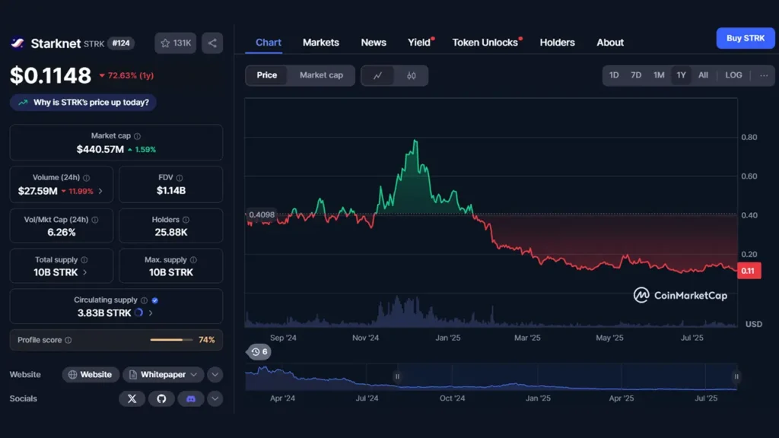
Task: Click info icon beside Holders
Action: (186, 220)
